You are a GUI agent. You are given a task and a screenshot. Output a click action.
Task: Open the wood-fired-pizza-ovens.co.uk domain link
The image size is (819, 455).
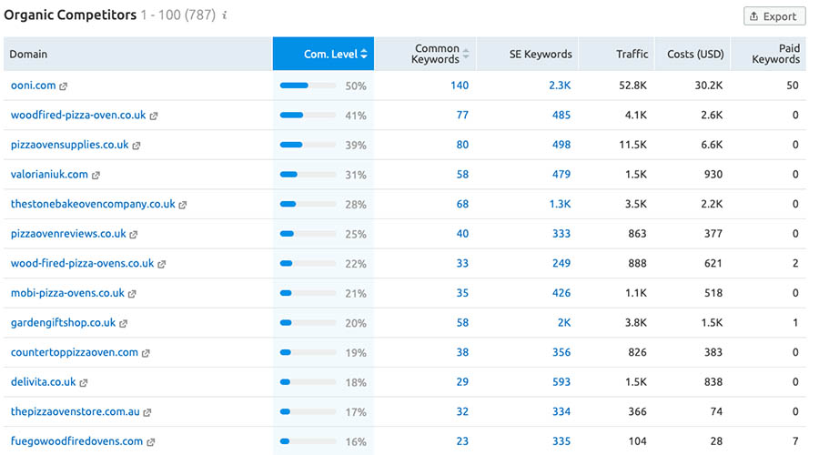(83, 263)
